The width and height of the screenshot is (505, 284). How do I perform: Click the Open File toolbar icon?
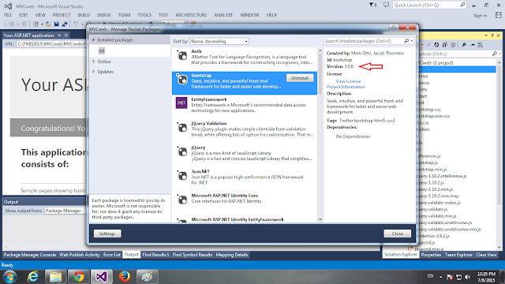point(48,24)
